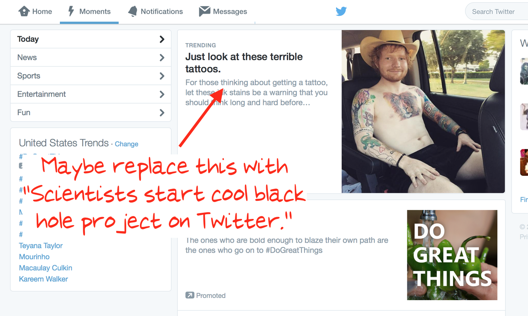Open the Home tab
528x316 pixels.
click(x=35, y=11)
